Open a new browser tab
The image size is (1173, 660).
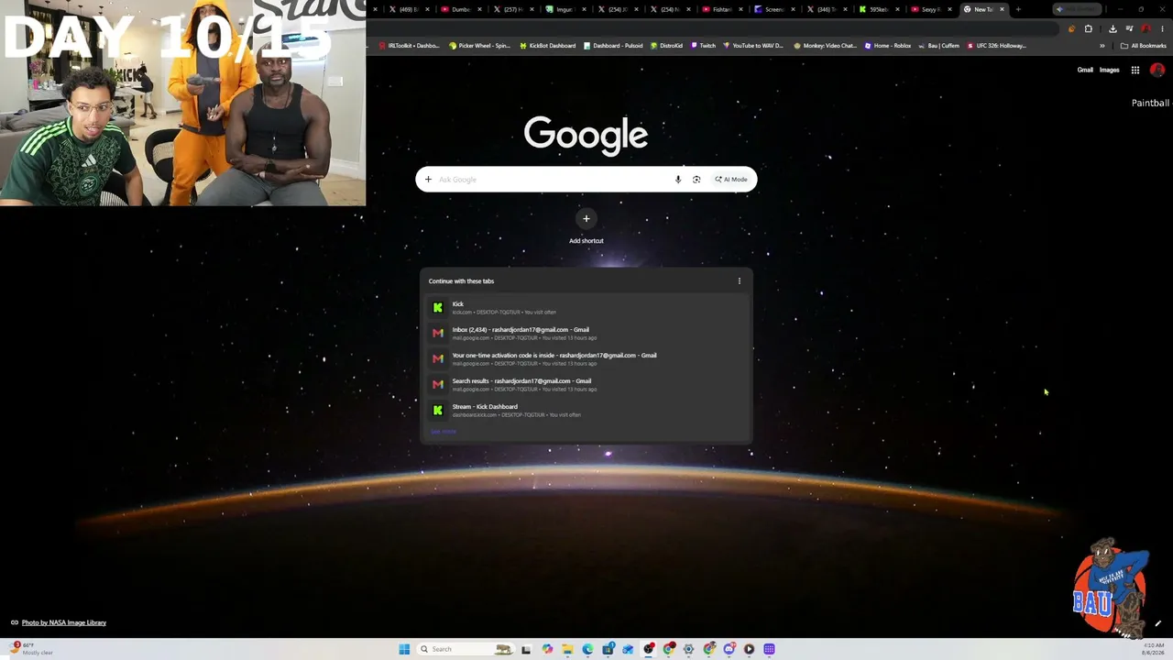pos(1018,9)
